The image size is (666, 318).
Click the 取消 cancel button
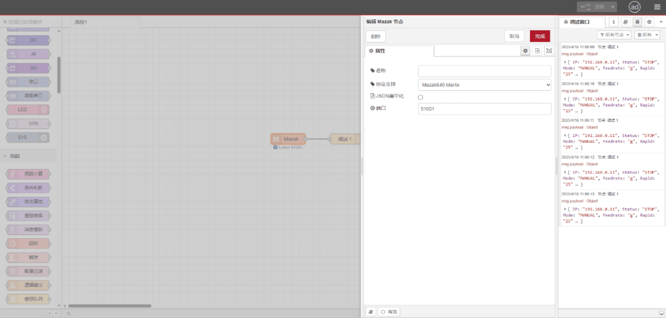[x=514, y=36]
